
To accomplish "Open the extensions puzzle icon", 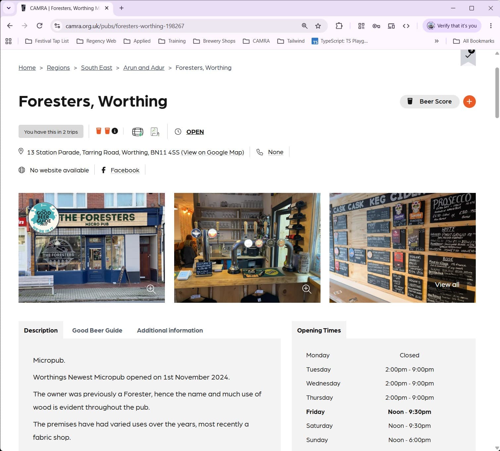I will (339, 26).
